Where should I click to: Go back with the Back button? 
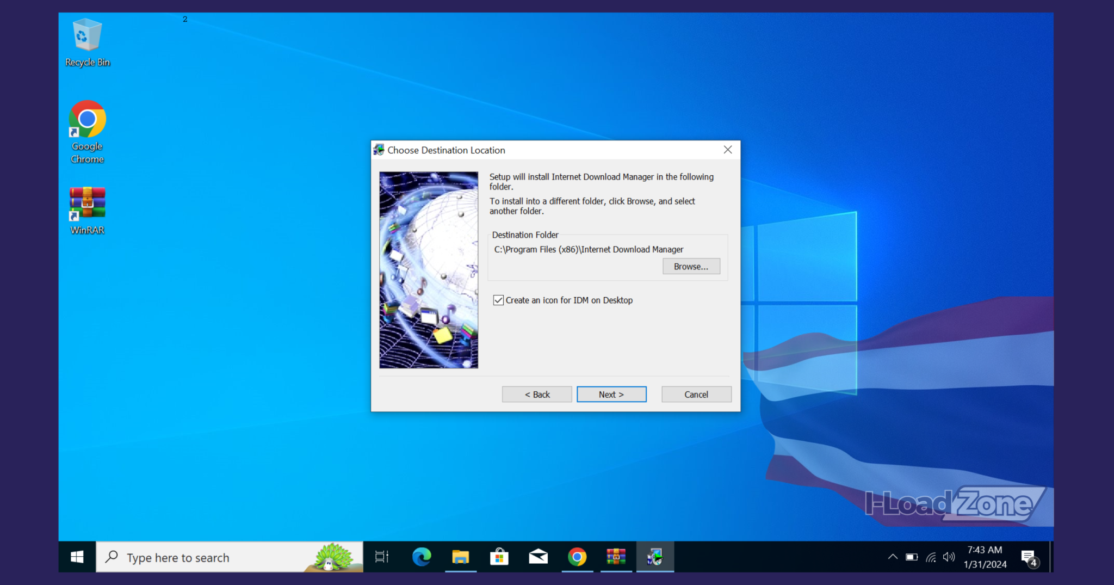pos(536,395)
